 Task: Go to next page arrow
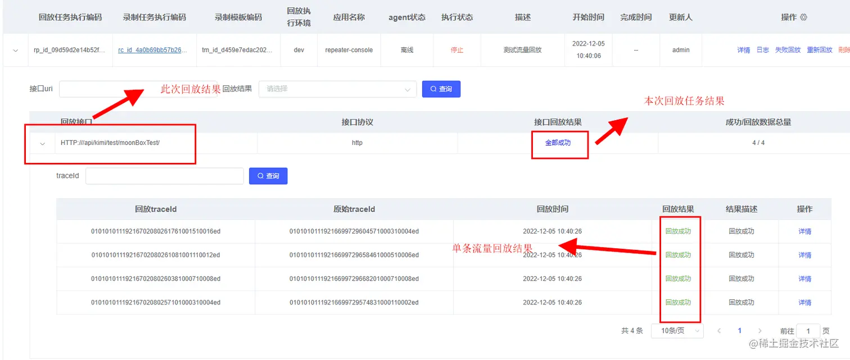760,331
